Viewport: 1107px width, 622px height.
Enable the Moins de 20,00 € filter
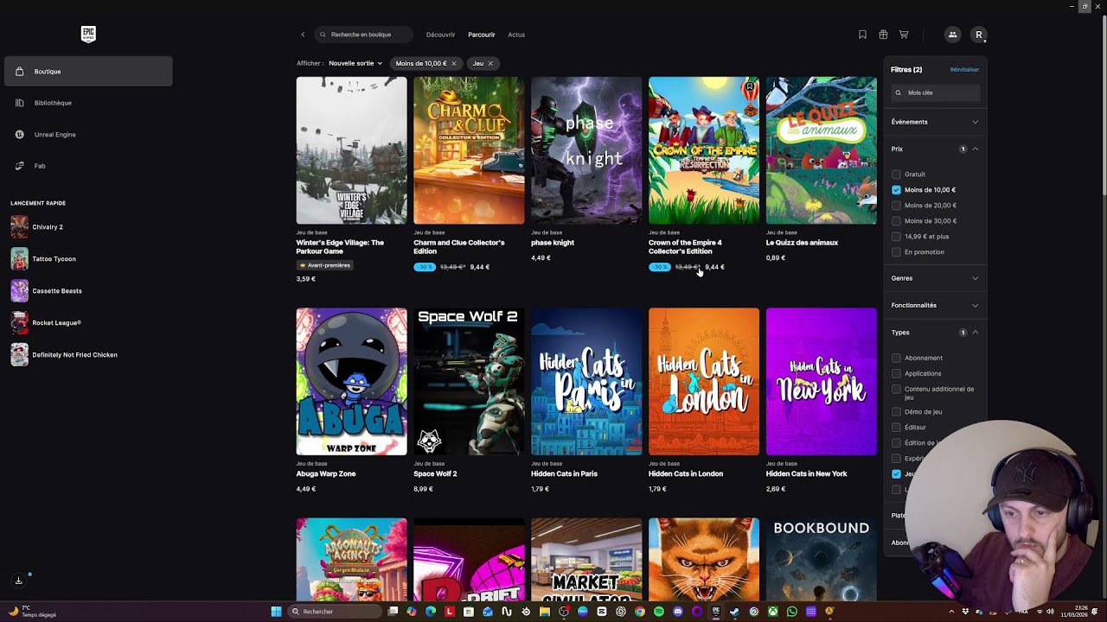tap(896, 206)
